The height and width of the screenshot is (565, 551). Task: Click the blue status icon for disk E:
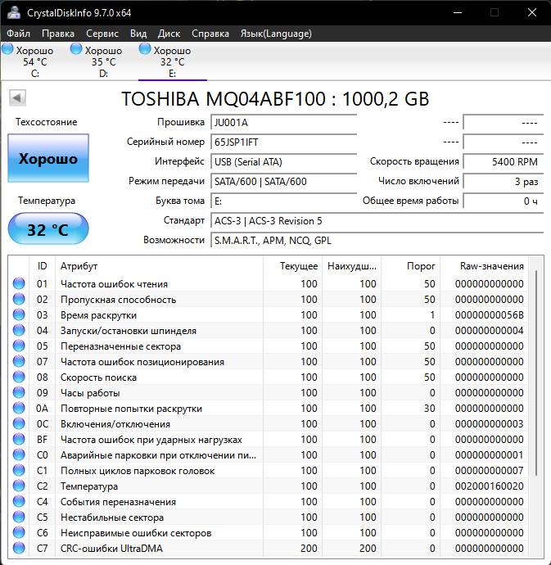click(x=145, y=50)
